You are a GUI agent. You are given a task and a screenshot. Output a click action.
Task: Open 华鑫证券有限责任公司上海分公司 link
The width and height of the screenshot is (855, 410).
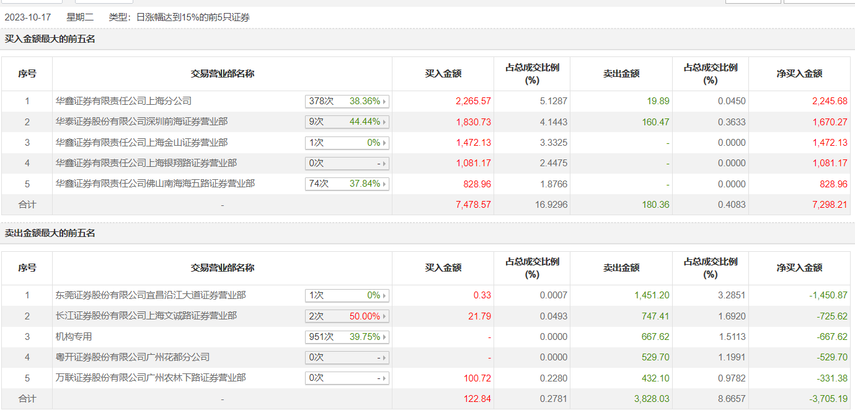pyautogui.click(x=123, y=100)
